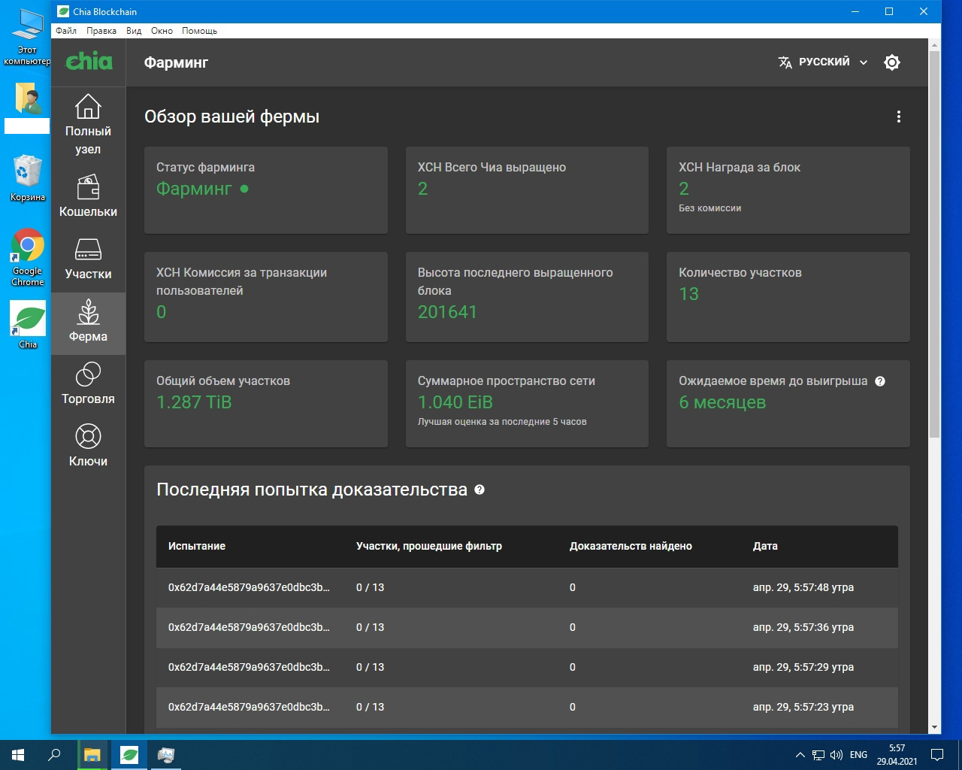Click the network space value 1.040 EiB
The height and width of the screenshot is (770, 962).
click(x=455, y=402)
